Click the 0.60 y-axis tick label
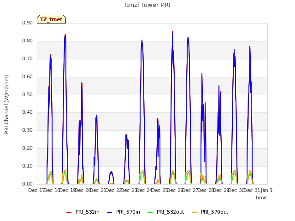Image resolution: width=295 pixels, height=221 pixels. 27,76
